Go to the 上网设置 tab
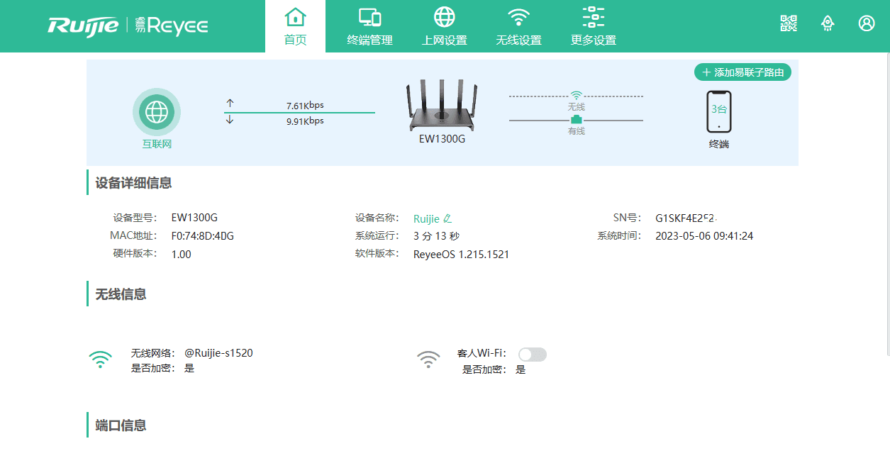The image size is (890, 451). (x=445, y=26)
